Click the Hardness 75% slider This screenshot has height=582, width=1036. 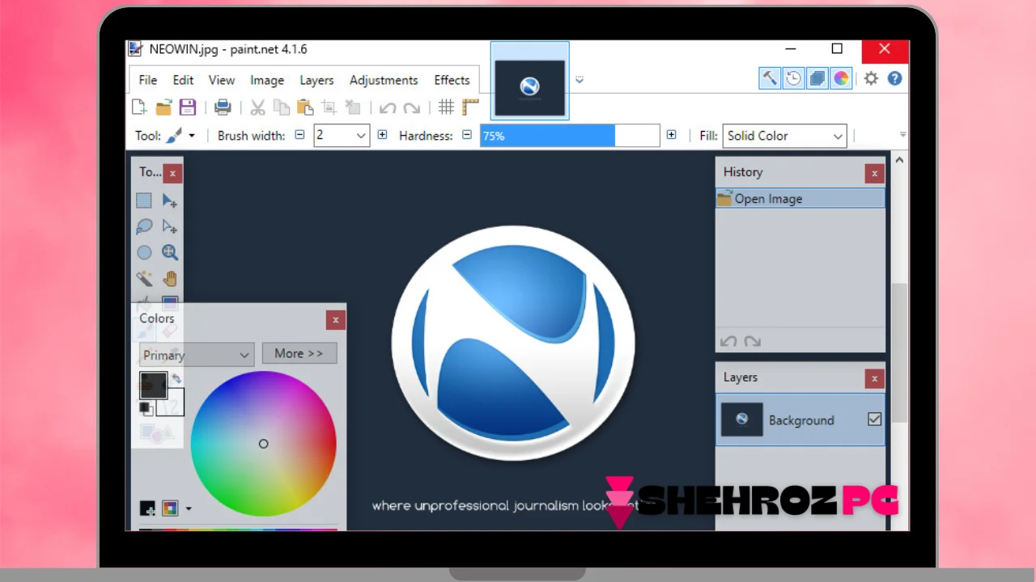(570, 136)
